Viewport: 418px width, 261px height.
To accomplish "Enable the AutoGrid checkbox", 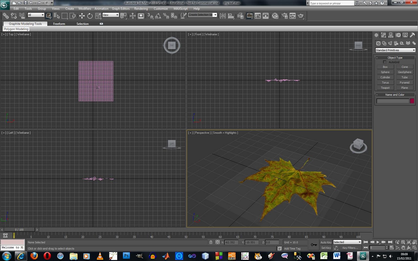I will tap(385, 62).
